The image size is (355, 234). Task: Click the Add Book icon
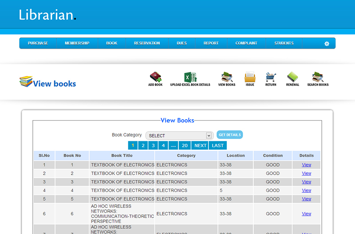point(155,77)
